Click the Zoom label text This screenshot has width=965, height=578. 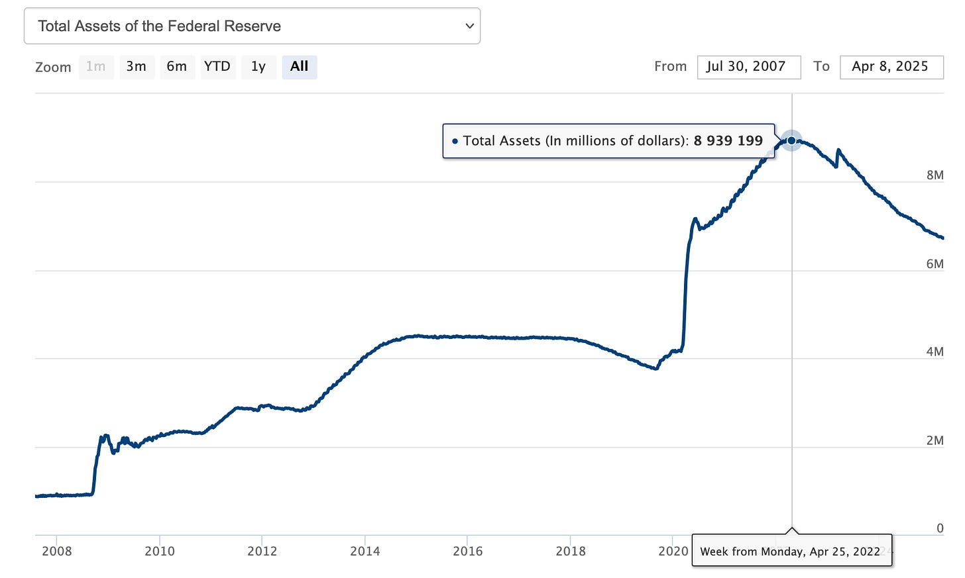point(53,67)
